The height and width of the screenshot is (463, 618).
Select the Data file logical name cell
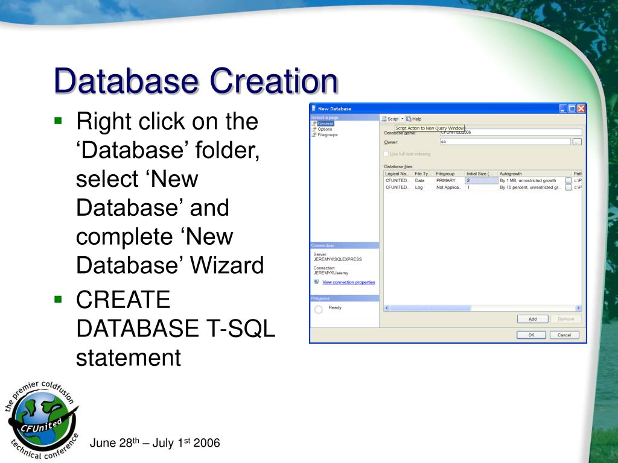(x=398, y=181)
